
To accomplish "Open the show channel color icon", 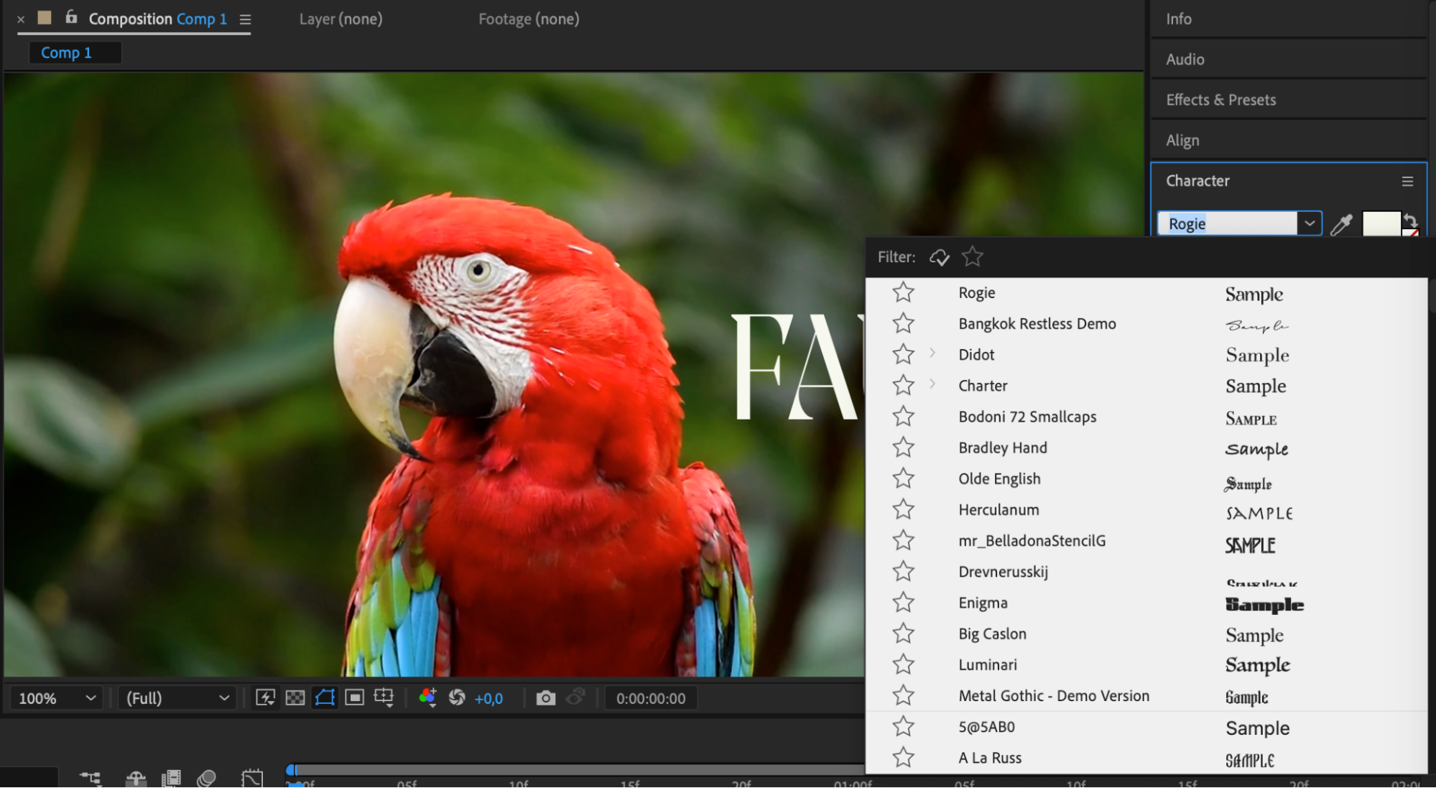I will point(427,697).
